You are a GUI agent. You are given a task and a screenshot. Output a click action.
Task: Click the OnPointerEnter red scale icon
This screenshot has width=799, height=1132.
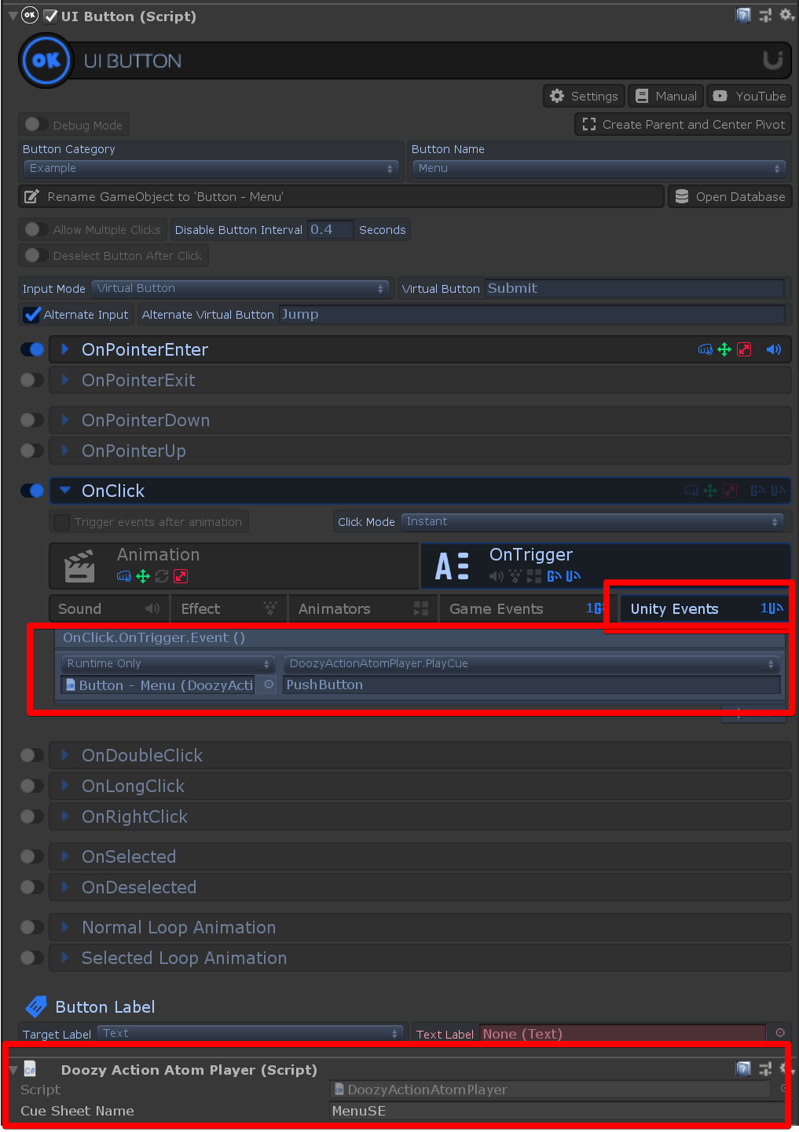tap(744, 350)
